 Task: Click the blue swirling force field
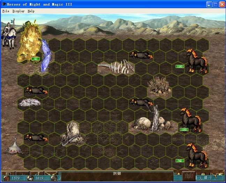tap(46, 55)
